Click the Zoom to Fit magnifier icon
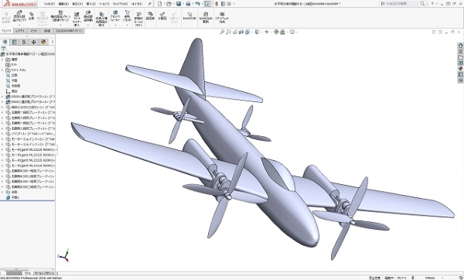Image resolution: width=464 pixels, height=280 pixels. [x=222, y=32]
